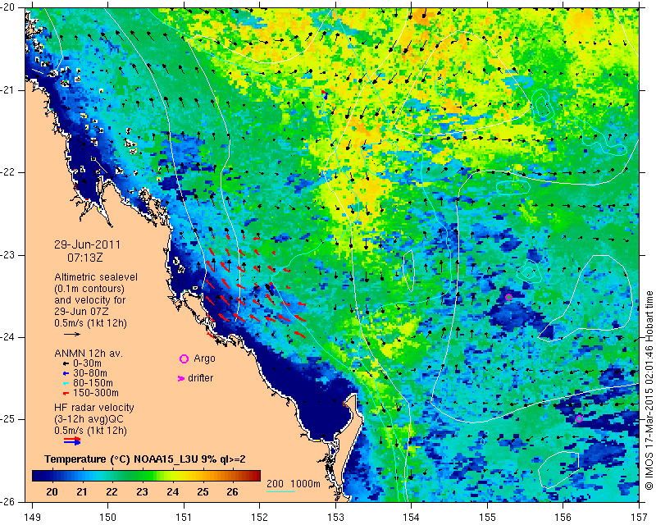Click longitude axis label 157
This screenshot has height=525, width=656.
[x=639, y=517]
